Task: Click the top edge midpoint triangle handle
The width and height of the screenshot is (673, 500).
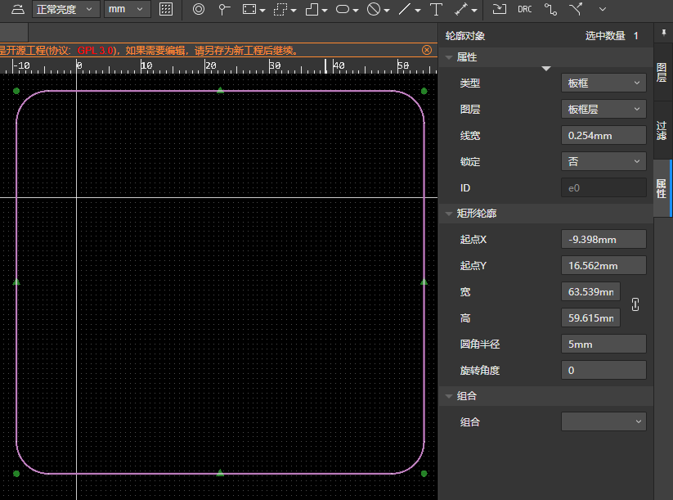Action: (x=220, y=90)
